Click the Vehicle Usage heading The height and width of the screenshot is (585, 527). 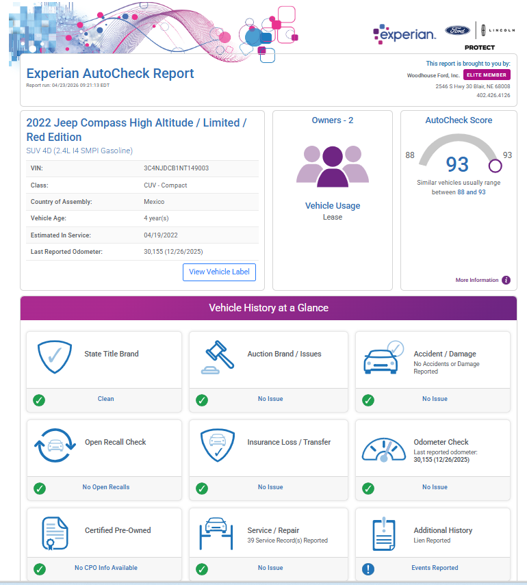(333, 206)
